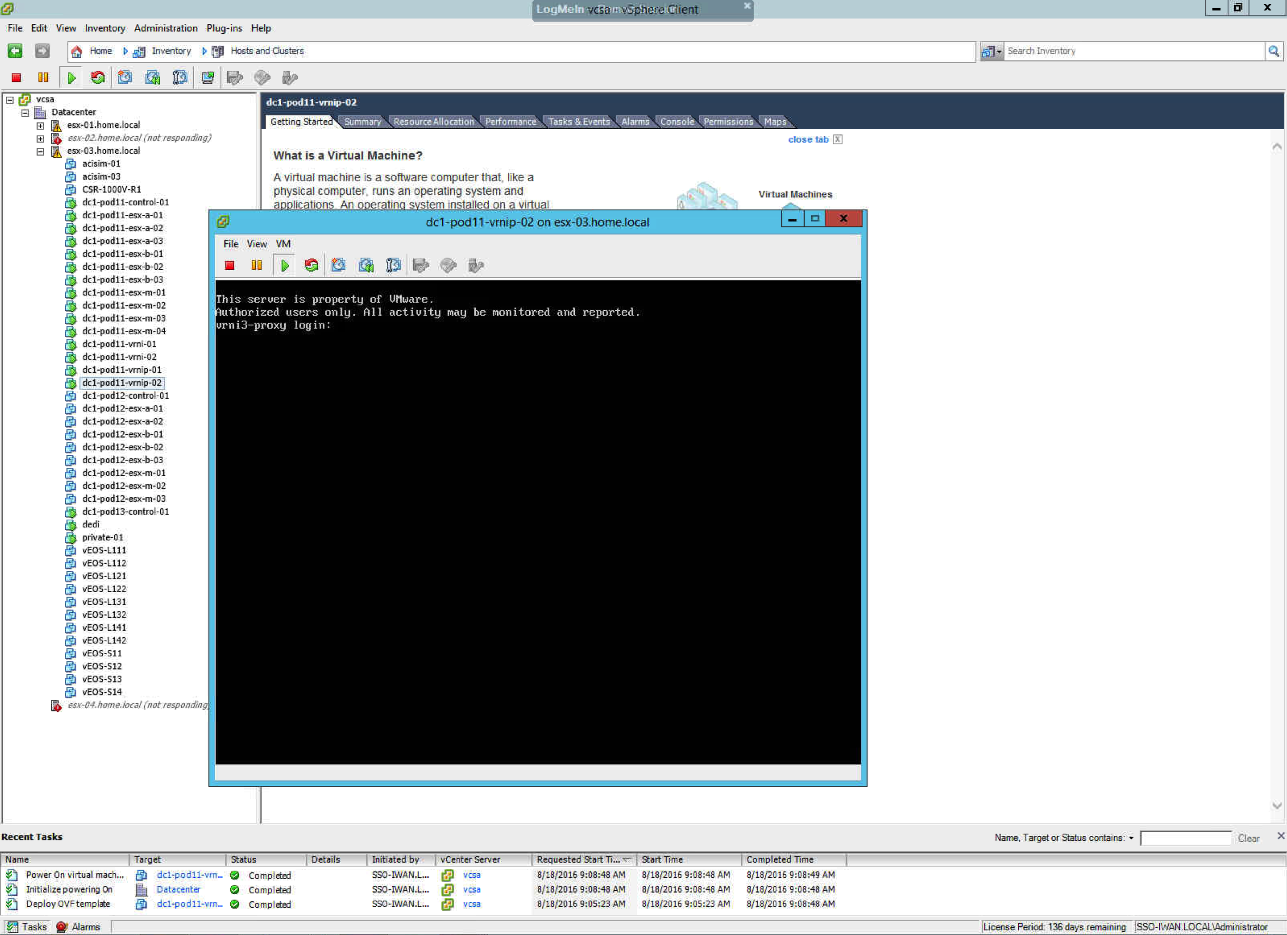Click the Suspend pause icon in main toolbar
The width and height of the screenshot is (1287, 935).
pyautogui.click(x=43, y=78)
